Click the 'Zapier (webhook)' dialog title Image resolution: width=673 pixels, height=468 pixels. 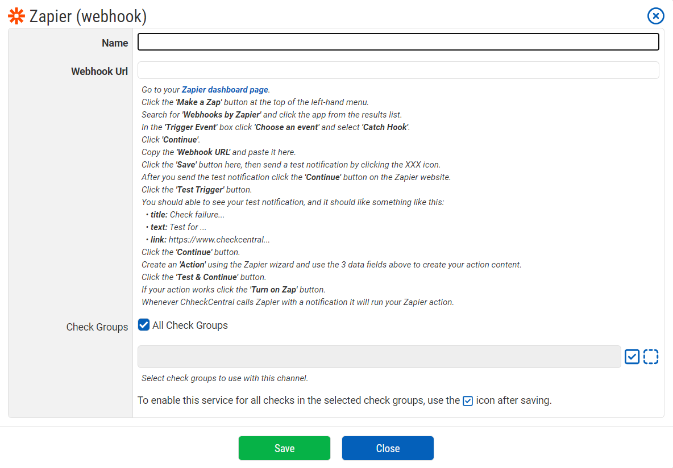(x=88, y=16)
